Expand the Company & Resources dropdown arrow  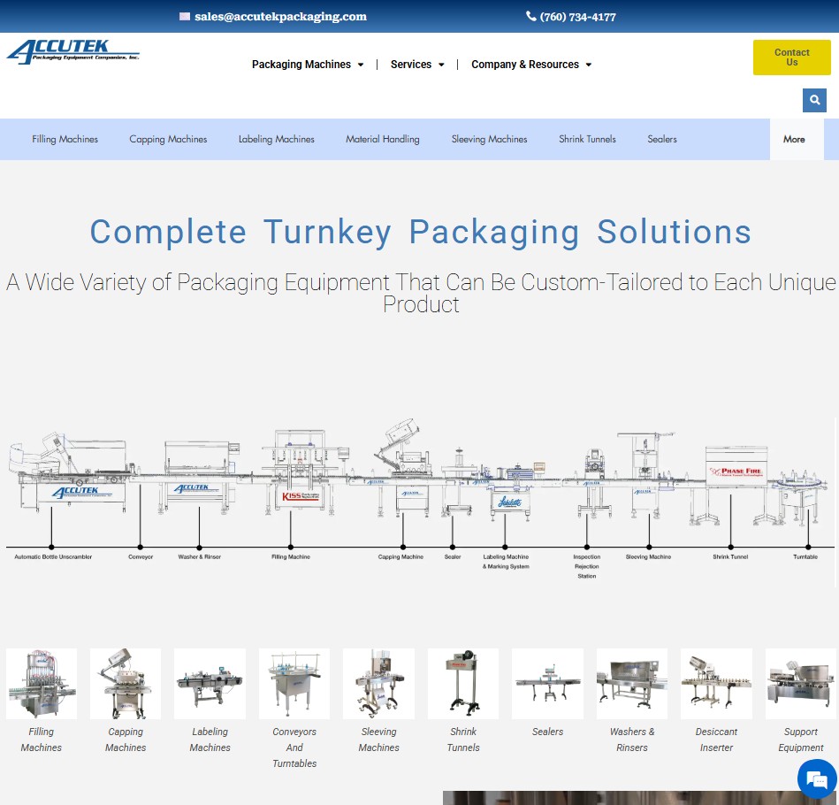point(589,65)
